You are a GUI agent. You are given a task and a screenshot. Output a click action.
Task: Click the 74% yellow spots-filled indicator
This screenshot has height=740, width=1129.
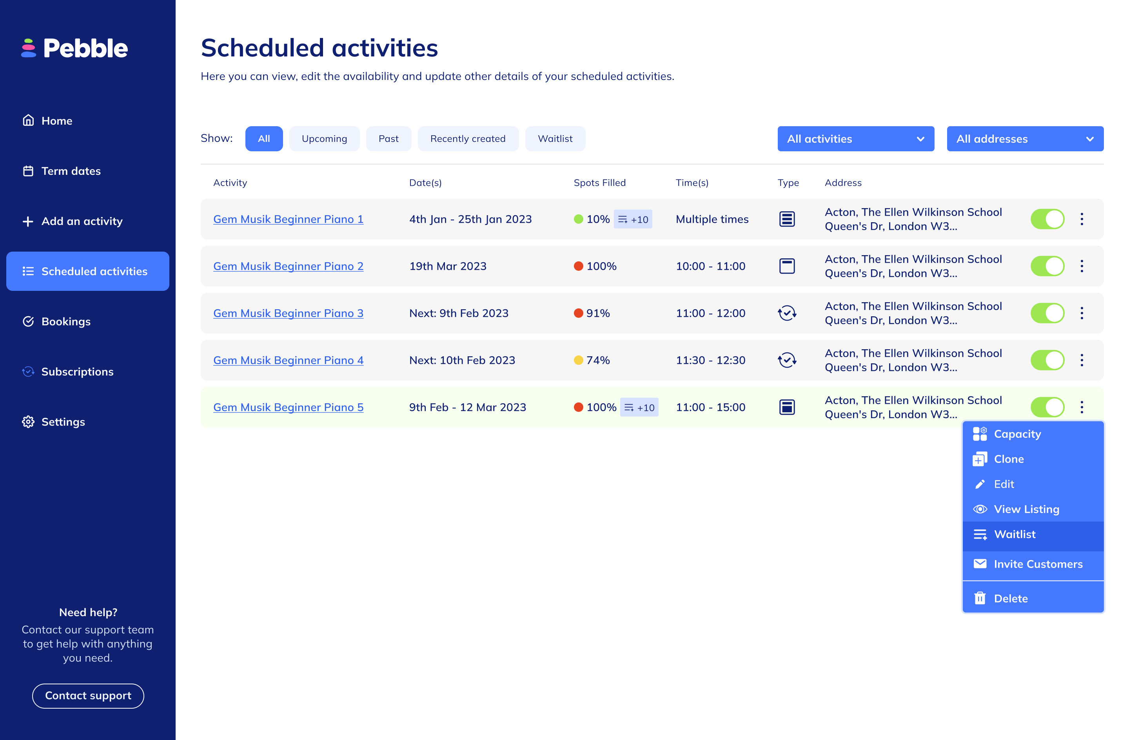point(578,360)
